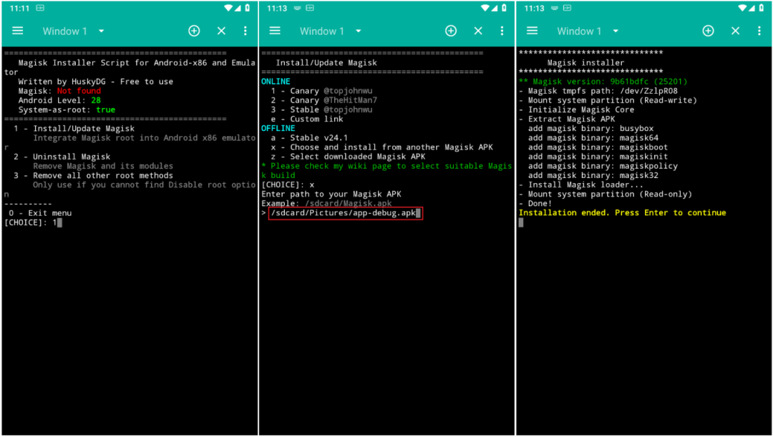Click 'Install Magisk loader...' line
This screenshot has width=773, height=437.
click(581, 185)
